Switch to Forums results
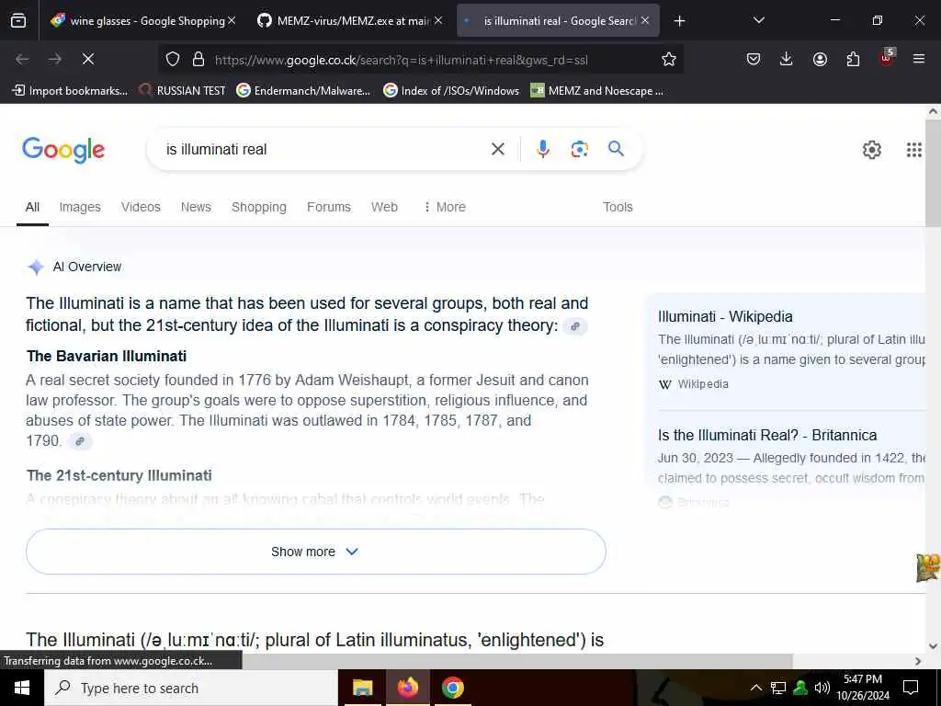The image size is (941, 706). point(329,207)
